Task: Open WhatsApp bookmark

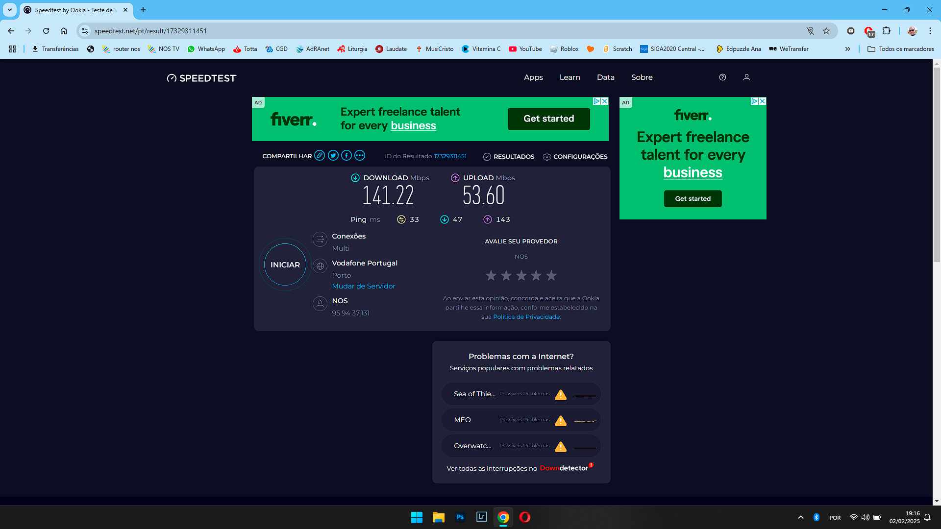Action: pos(206,49)
